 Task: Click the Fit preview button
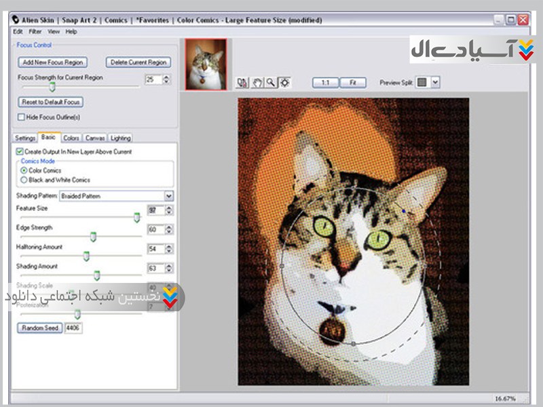[x=353, y=82]
